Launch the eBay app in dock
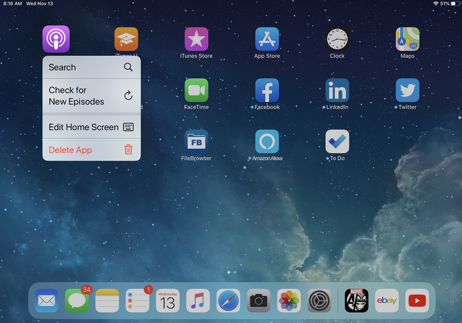Viewport: 462px width, 323px height. [387, 300]
